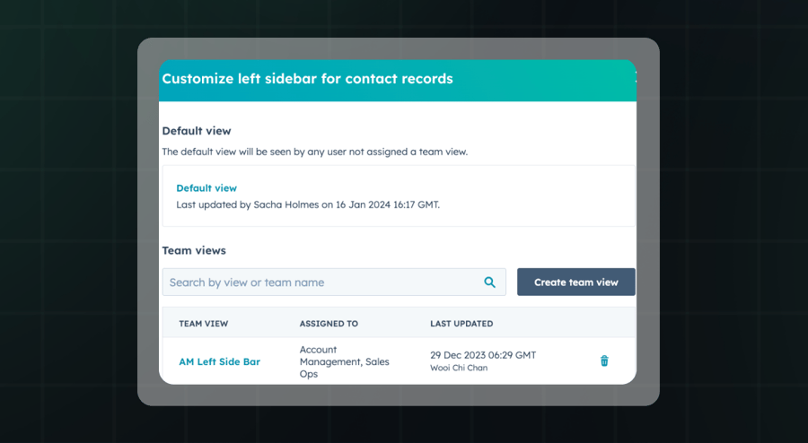Sort by the TEAM VIEW column header
The height and width of the screenshot is (443, 808).
coord(204,324)
